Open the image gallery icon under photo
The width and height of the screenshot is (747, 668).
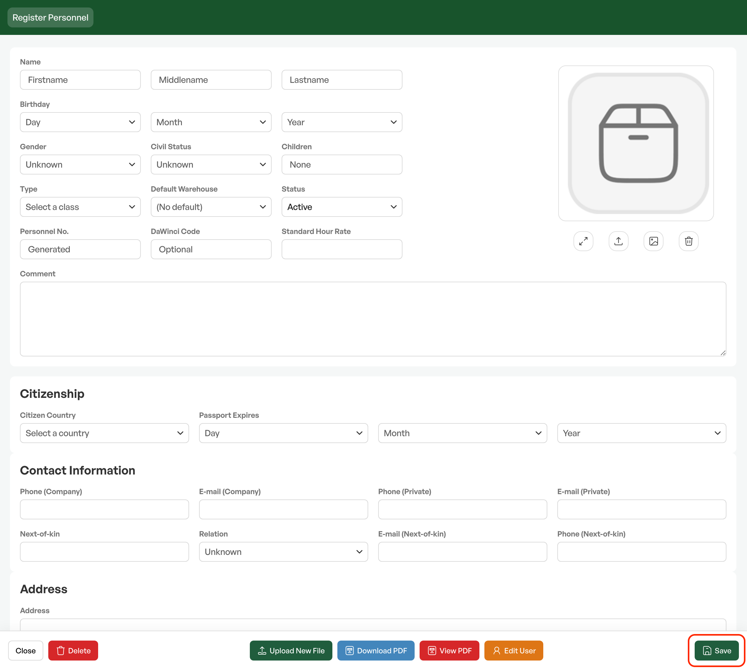tap(654, 241)
